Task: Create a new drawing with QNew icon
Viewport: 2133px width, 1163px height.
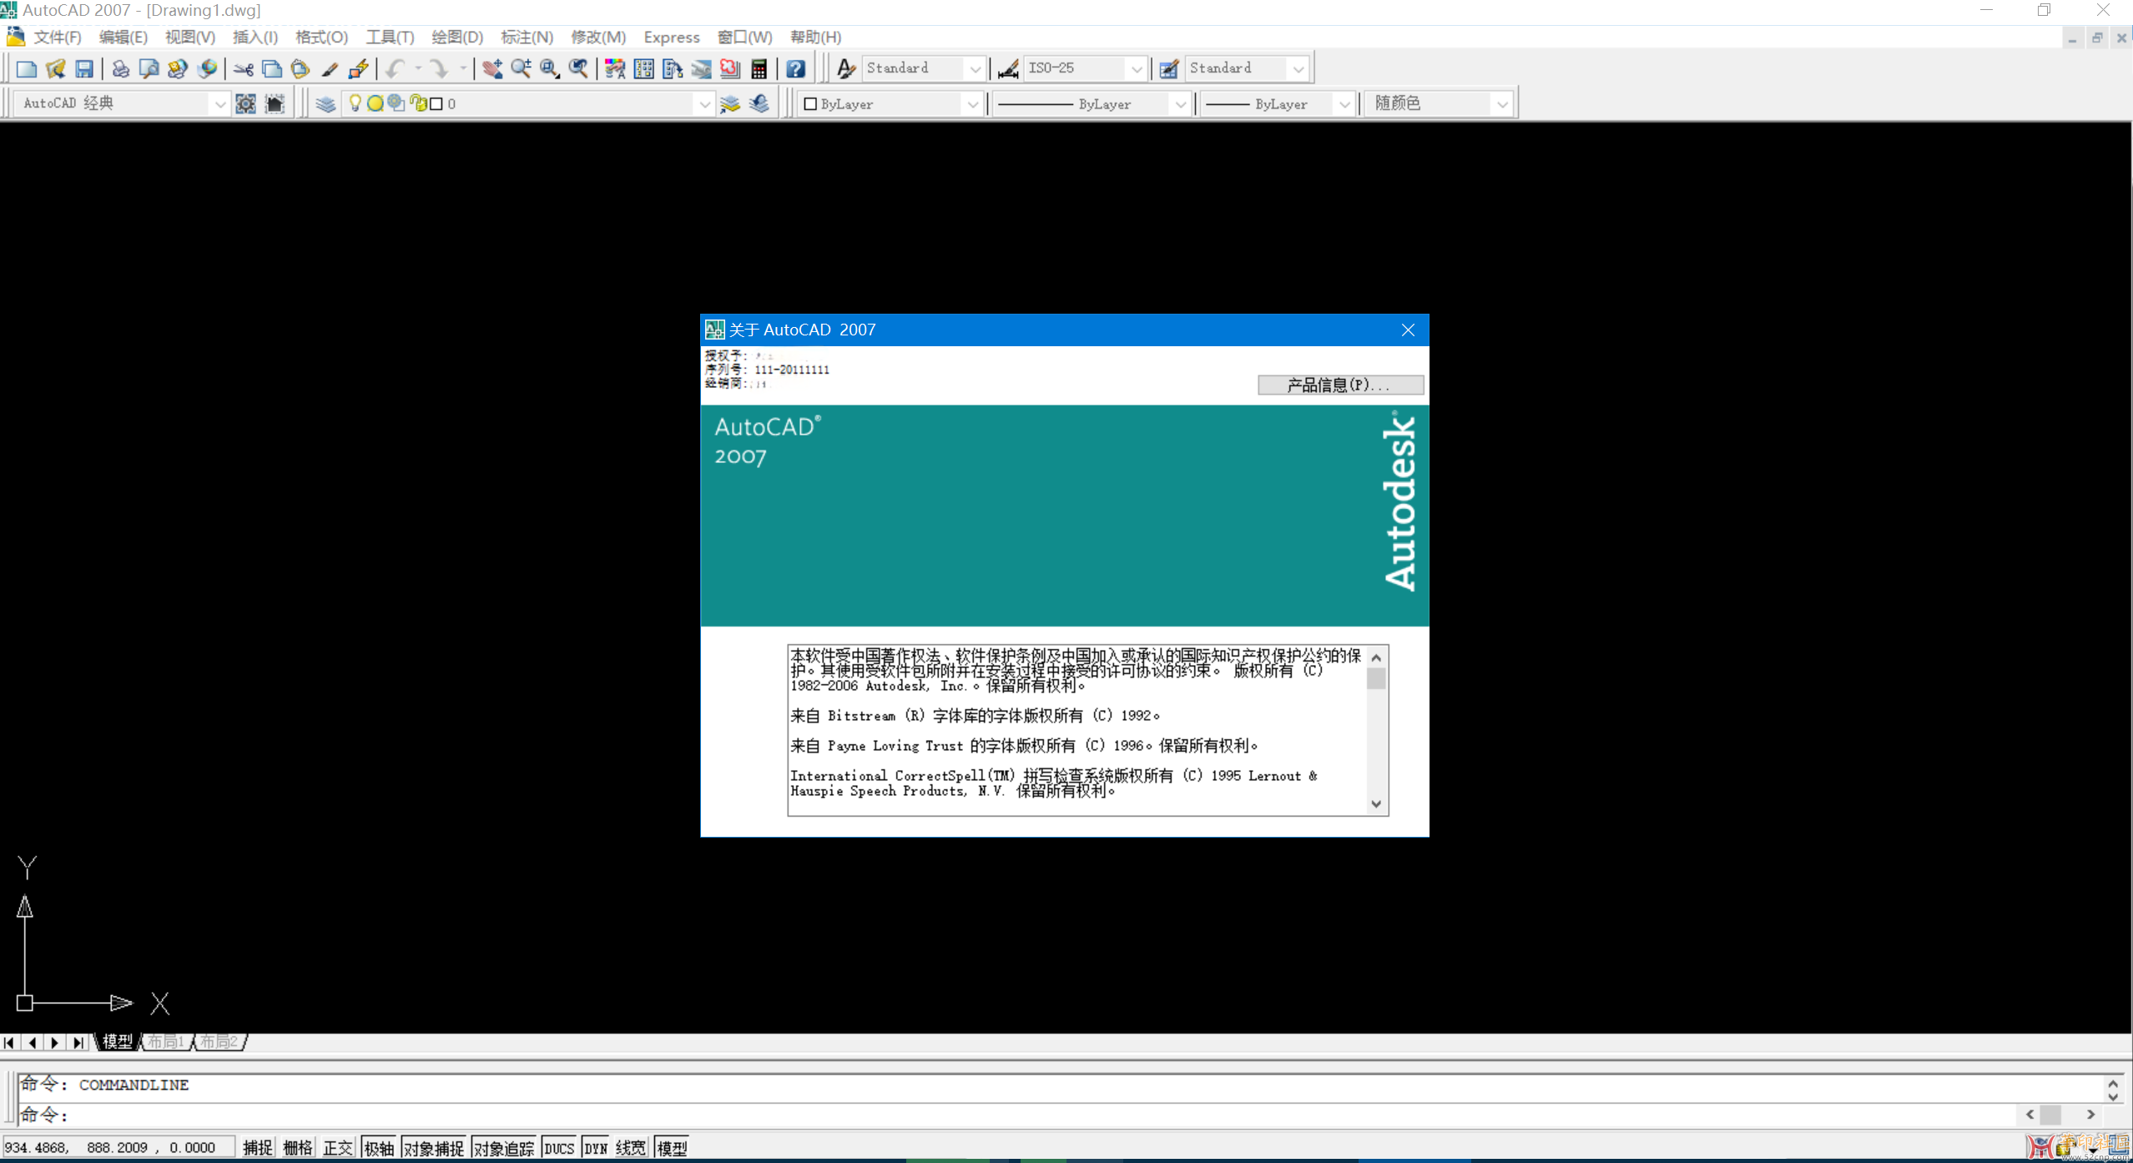Action: pyautogui.click(x=27, y=68)
